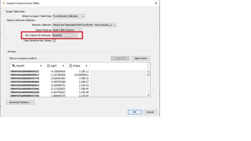Click logFC value -3.192768208
Image resolution: width=251 pixels, height=141 pixels.
click(58, 75)
